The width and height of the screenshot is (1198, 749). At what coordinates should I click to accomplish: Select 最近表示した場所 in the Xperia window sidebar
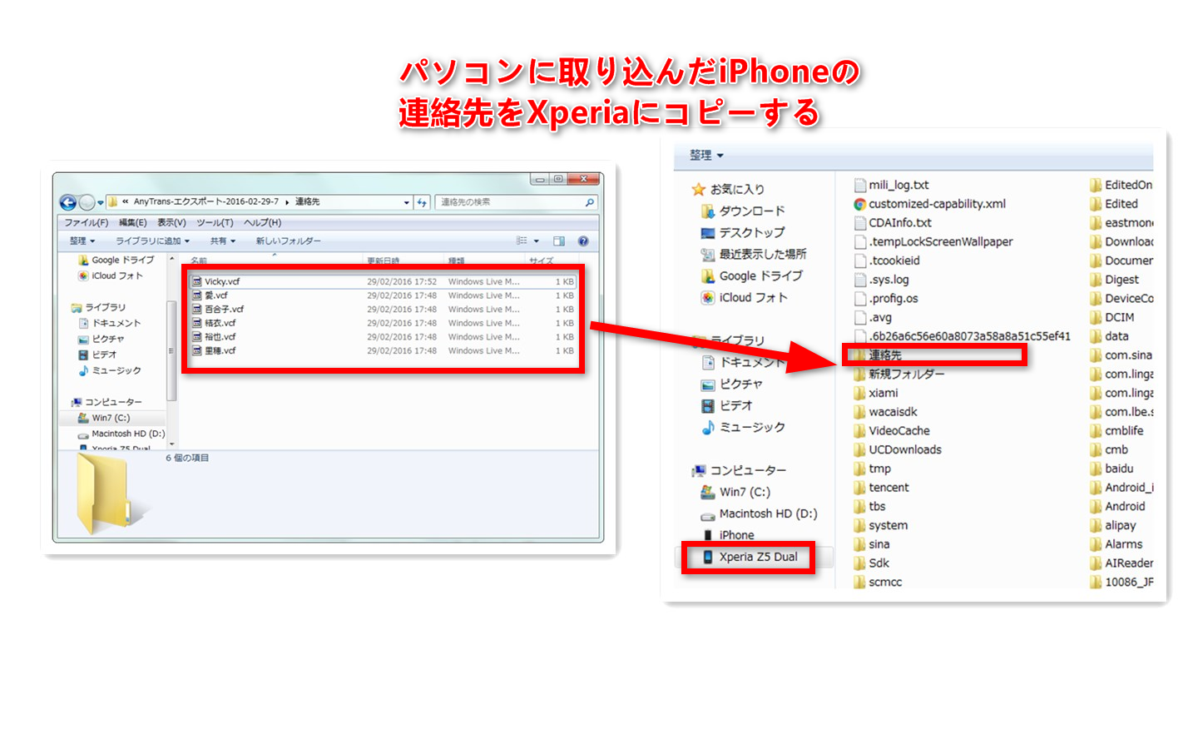754,255
